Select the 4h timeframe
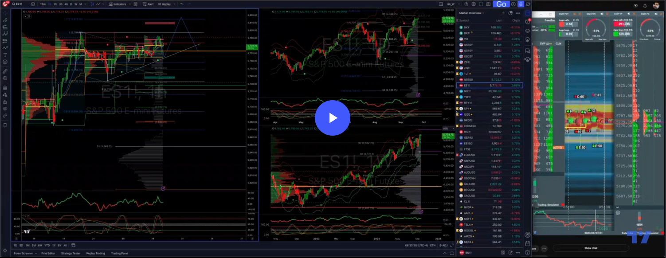666x258 pixels. [x=66, y=4]
